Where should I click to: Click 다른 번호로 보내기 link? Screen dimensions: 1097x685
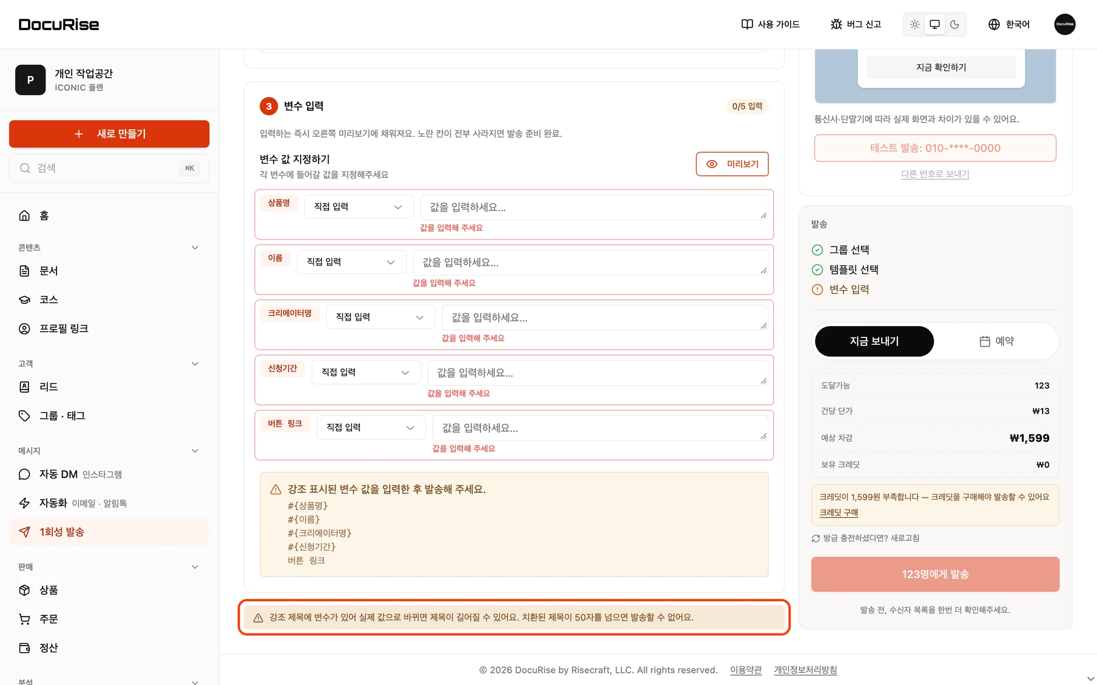(x=935, y=174)
